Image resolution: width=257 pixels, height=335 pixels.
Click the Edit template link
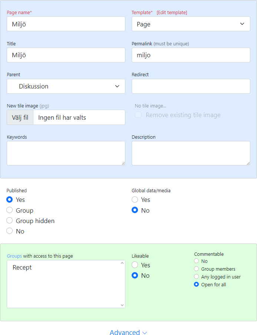coord(172,13)
